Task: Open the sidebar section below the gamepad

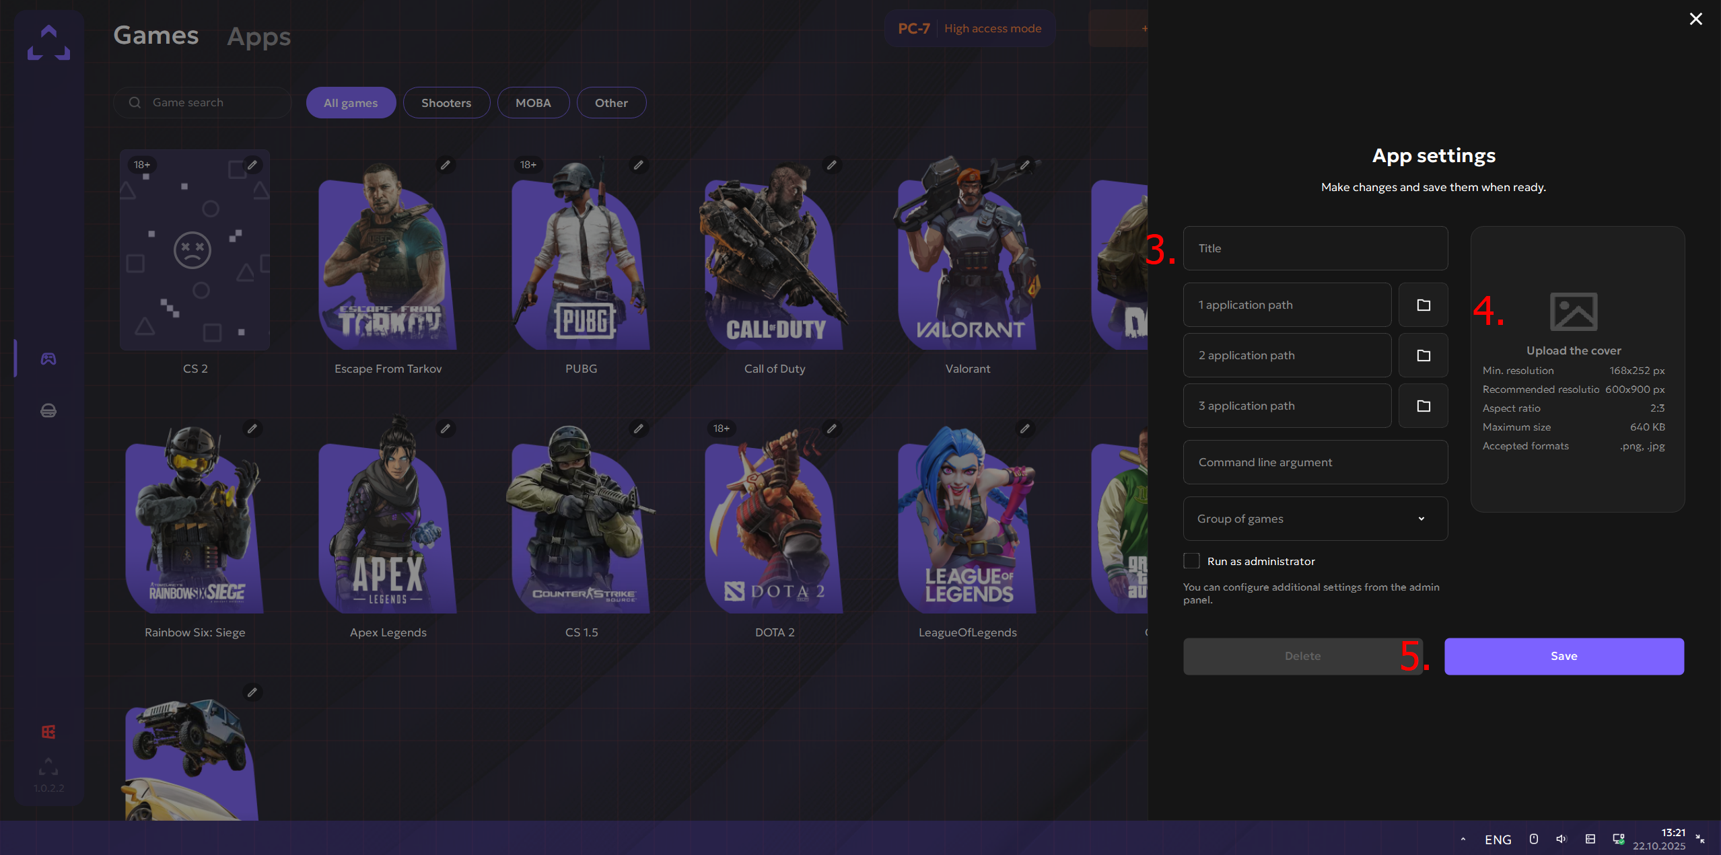Action: [48, 410]
